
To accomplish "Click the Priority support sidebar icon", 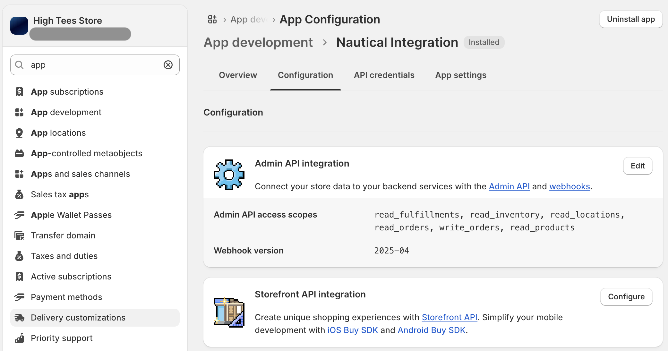I will pyautogui.click(x=19, y=338).
